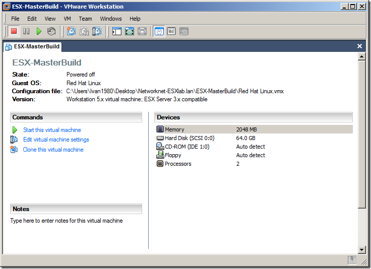Click the scrollbar down arrow
Screen dimensions: 371x269
(362, 249)
